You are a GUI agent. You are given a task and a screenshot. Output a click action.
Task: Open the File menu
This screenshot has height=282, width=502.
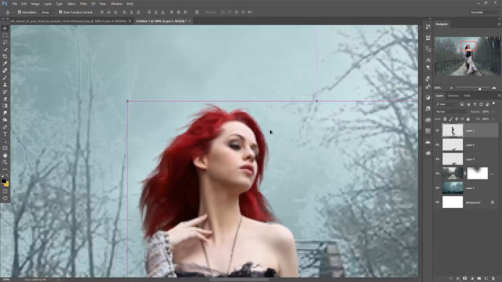tap(15, 4)
